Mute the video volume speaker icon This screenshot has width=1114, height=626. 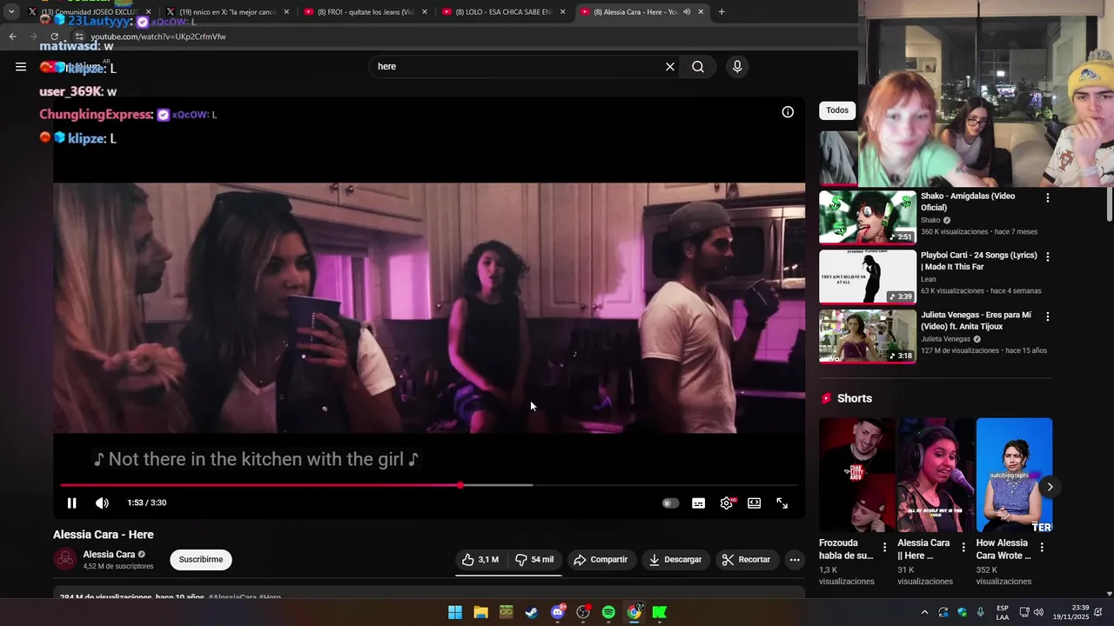[x=102, y=503]
